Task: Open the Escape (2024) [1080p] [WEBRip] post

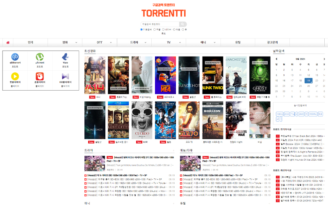Action: coord(303,144)
